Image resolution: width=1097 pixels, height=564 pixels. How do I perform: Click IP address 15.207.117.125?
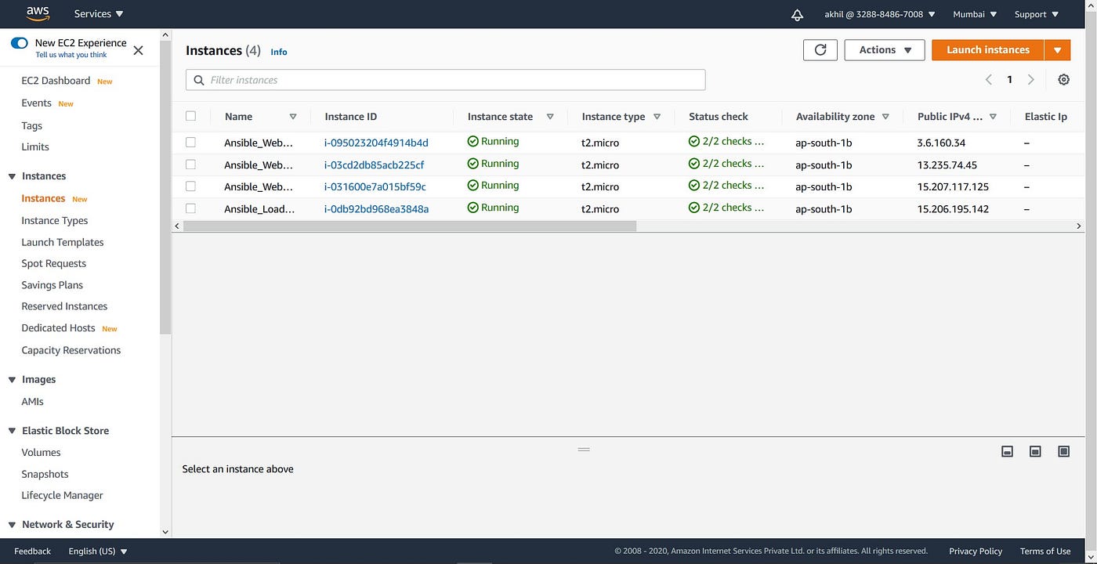(953, 187)
